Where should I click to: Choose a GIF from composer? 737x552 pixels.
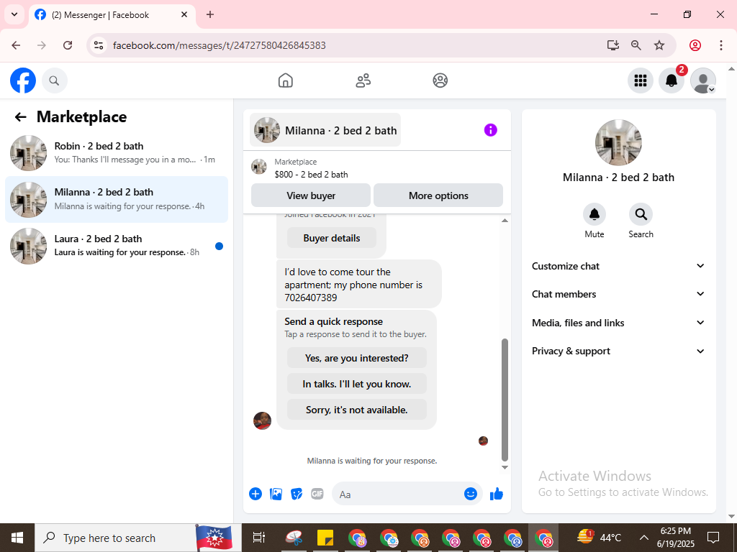pos(317,494)
